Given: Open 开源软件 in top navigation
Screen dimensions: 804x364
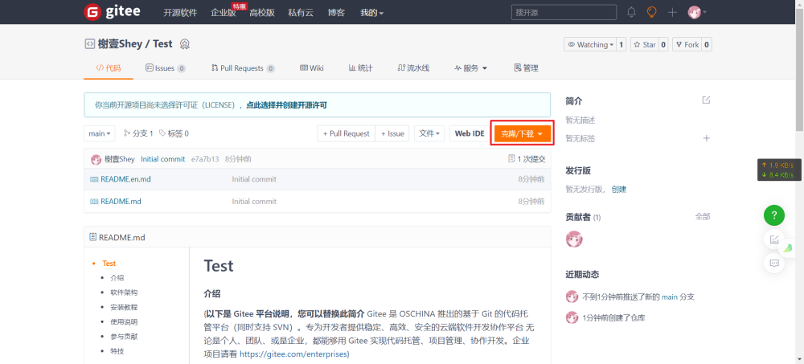Looking at the screenshot, I should (x=180, y=13).
